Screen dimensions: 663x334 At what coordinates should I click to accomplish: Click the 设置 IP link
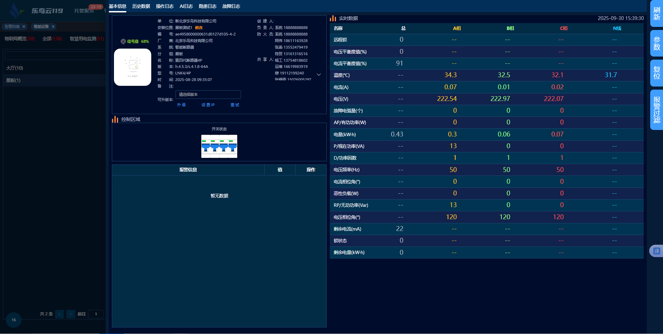coord(208,105)
